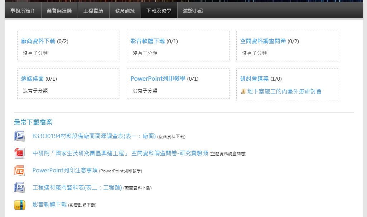Select the 下載及教學 navigation tab
The image size is (367, 217).
(x=159, y=11)
